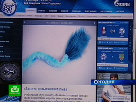This screenshot has height=102, width=136.
Task: Go to previous news slide arrow
Action: pyautogui.click(x=25, y=22)
